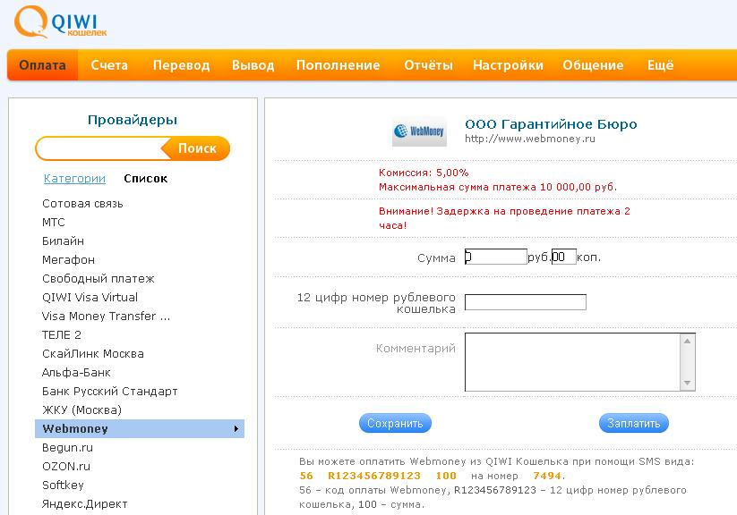Open the Перевод menu tab
This screenshot has width=737, height=515.
click(x=181, y=64)
